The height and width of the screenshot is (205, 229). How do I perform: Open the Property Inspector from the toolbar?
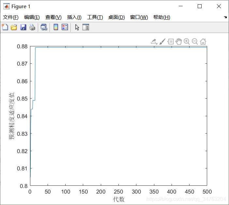click(x=86, y=27)
